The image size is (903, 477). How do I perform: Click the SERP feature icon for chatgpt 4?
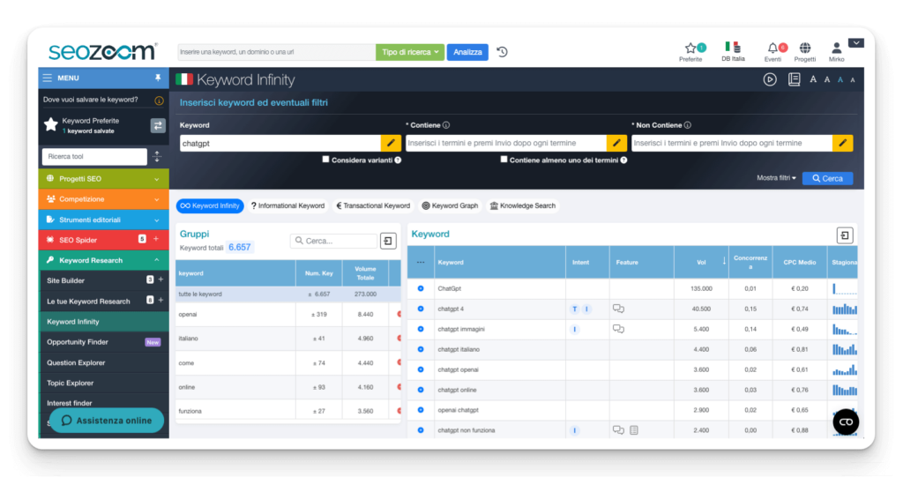pyautogui.click(x=618, y=309)
